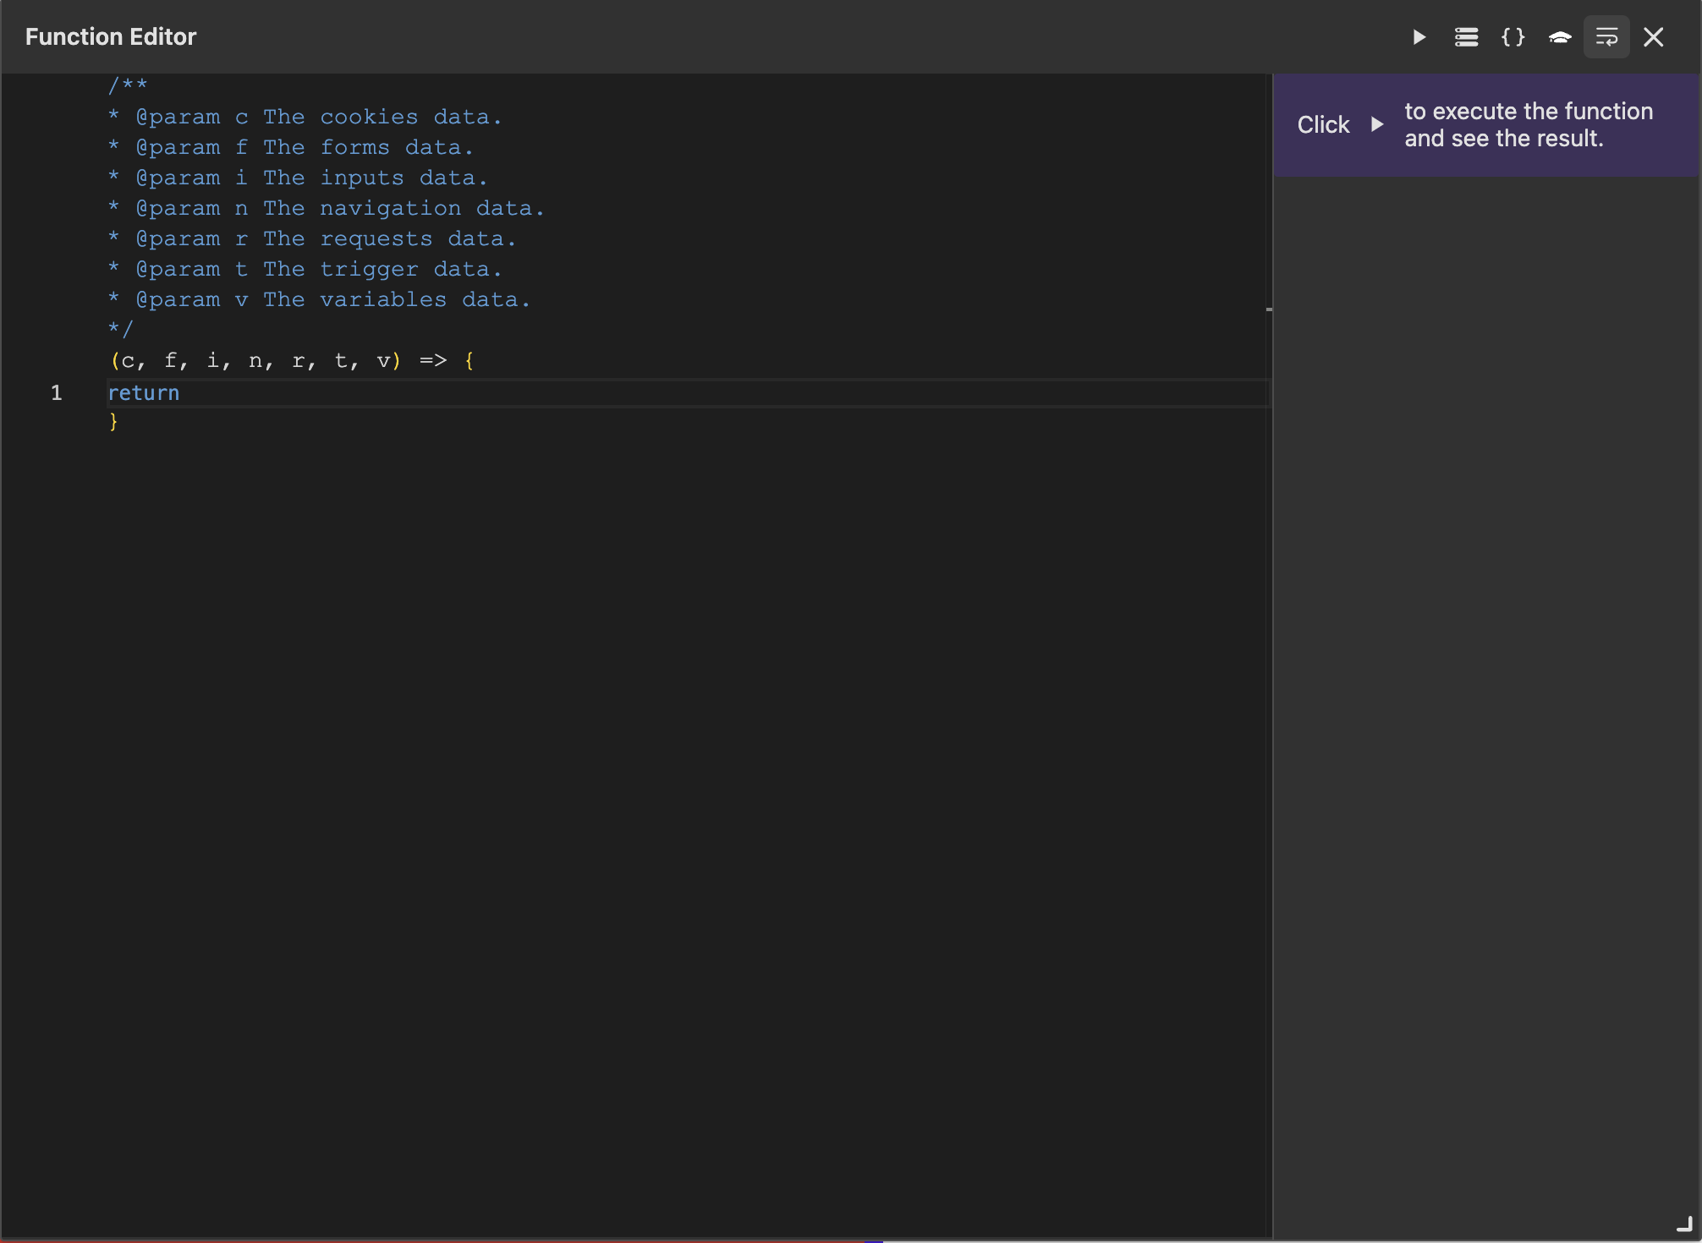1702x1243 pixels.
Task: Close the Function Editor
Action: coord(1654,37)
